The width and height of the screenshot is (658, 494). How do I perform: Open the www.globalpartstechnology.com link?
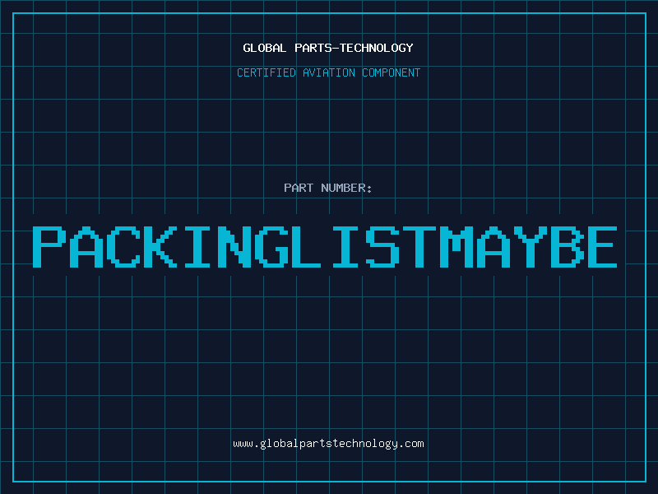coord(328,444)
